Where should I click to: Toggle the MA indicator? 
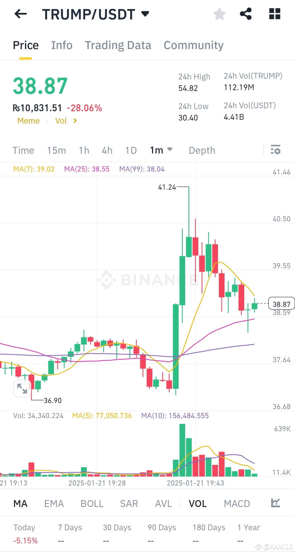[20, 504]
